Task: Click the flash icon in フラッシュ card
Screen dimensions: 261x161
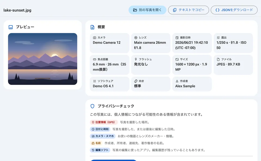Action: [136, 59]
